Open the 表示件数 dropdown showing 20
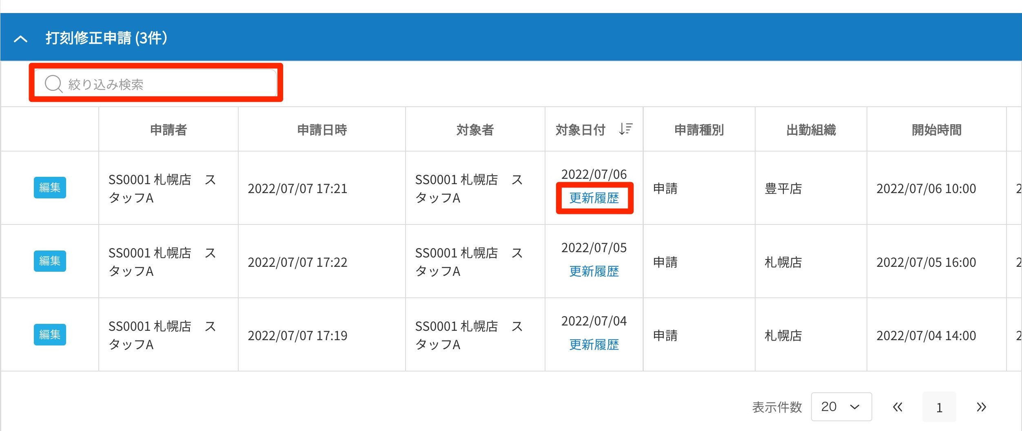 point(841,407)
